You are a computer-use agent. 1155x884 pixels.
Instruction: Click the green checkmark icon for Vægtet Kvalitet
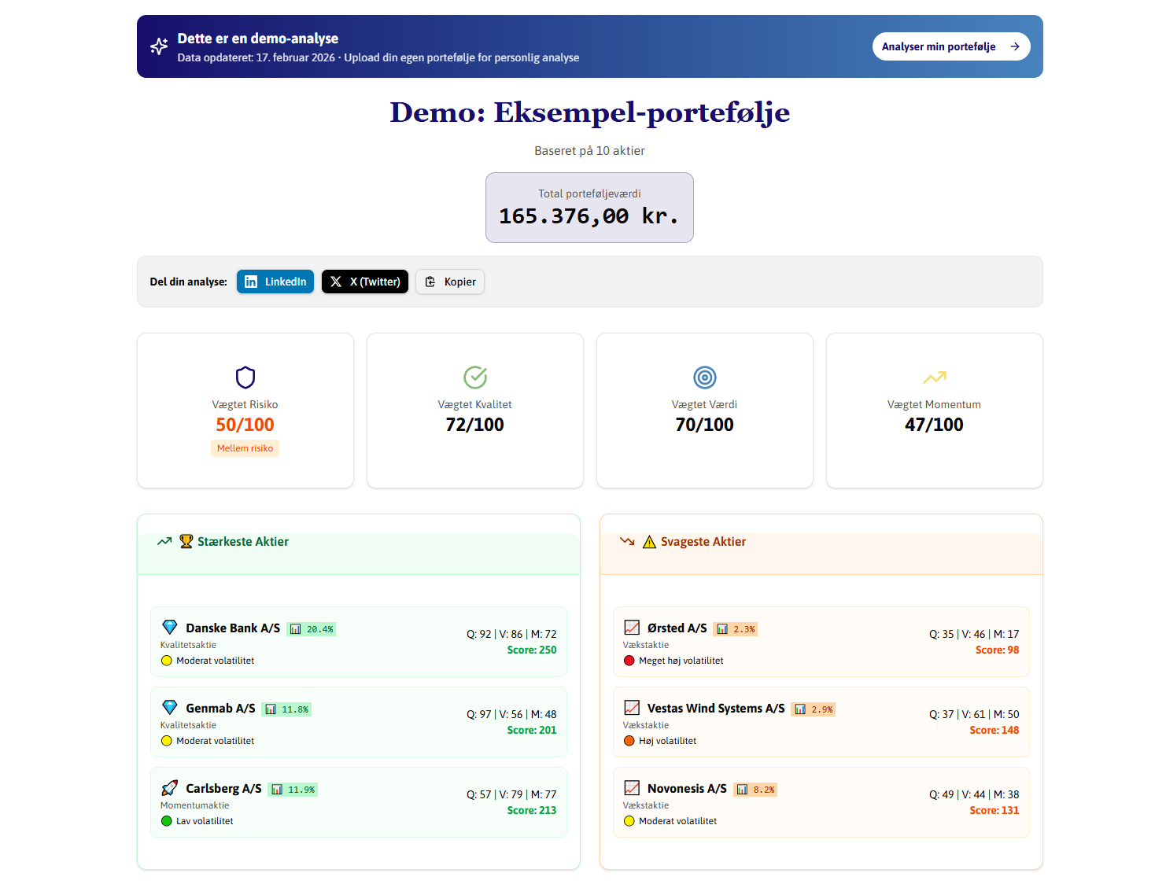474,378
